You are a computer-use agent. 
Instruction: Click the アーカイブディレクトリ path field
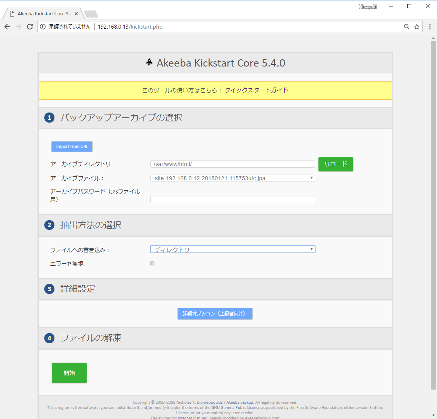coord(233,164)
